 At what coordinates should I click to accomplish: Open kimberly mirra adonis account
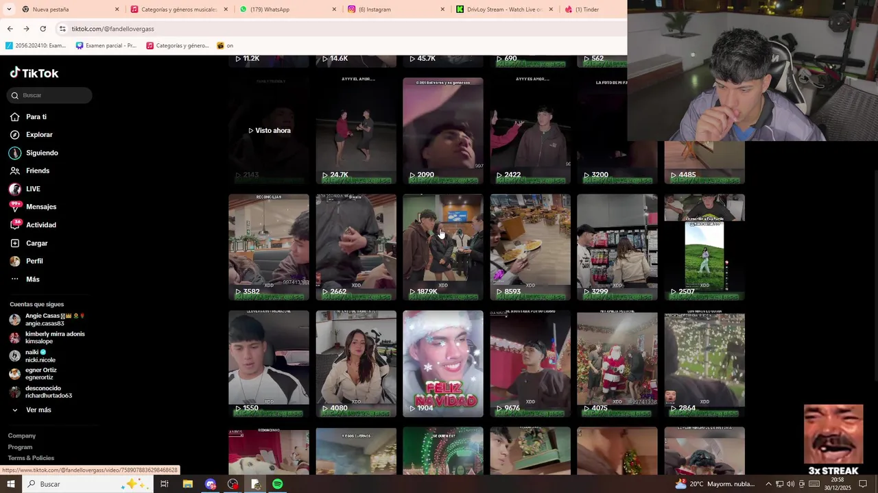(x=48, y=338)
